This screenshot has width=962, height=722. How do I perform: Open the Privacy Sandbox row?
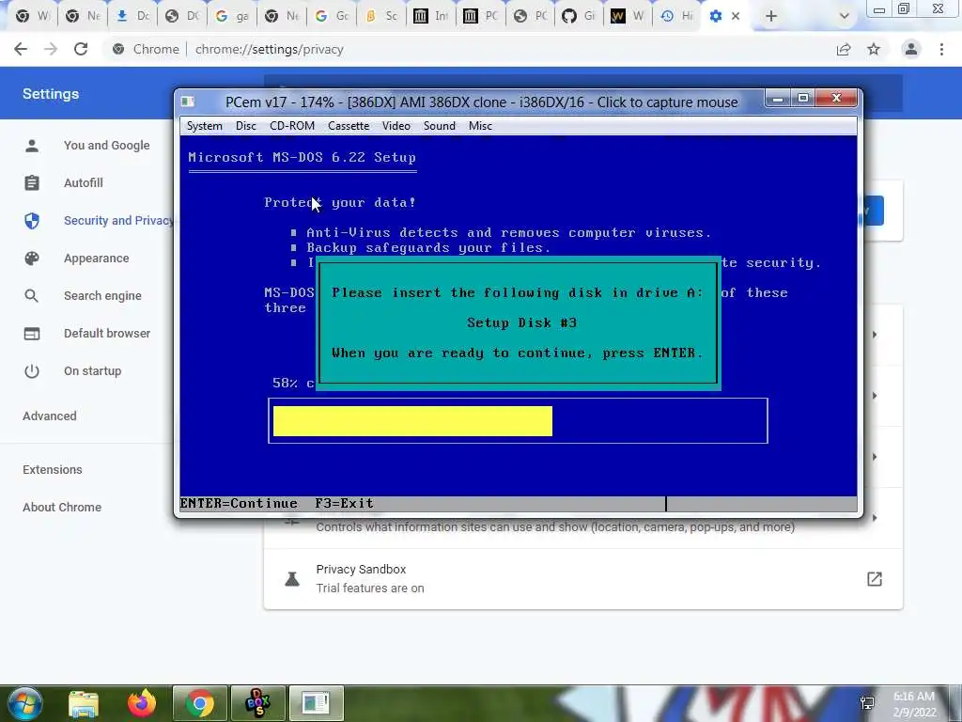[582, 579]
